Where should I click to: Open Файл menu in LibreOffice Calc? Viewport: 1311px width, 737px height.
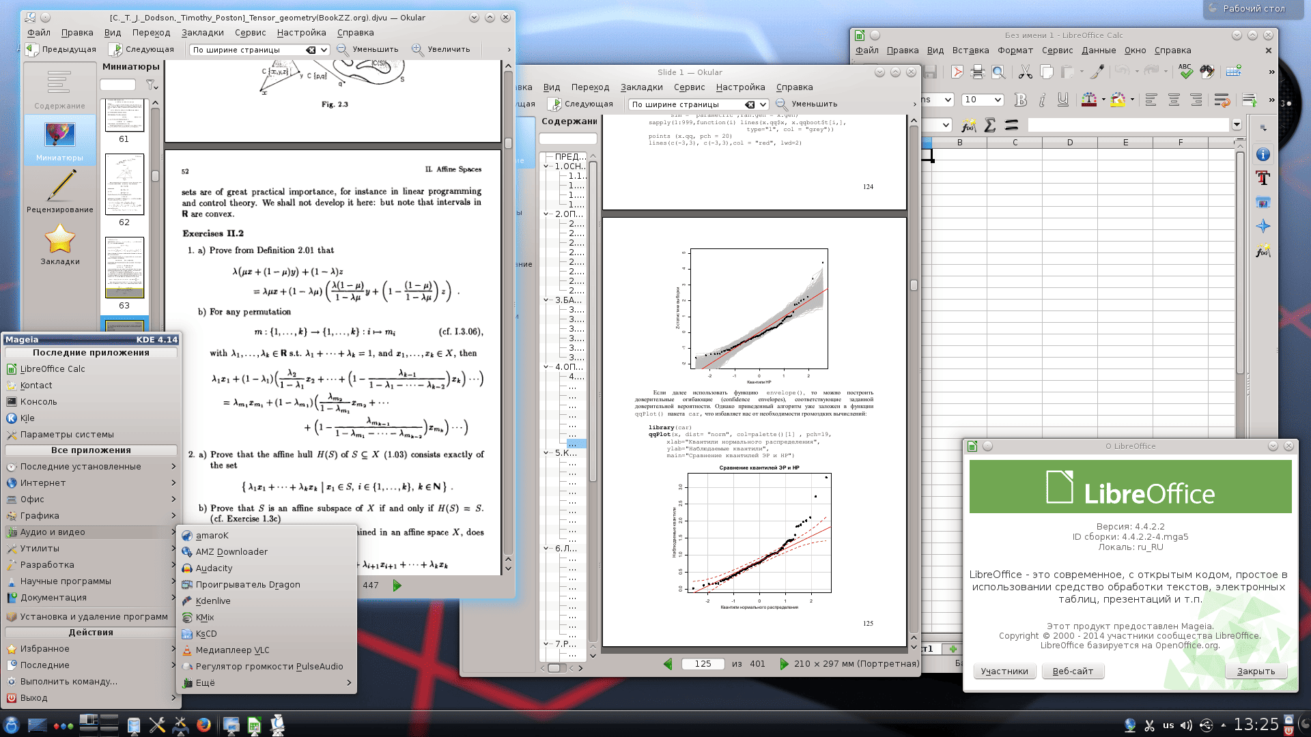tap(867, 50)
